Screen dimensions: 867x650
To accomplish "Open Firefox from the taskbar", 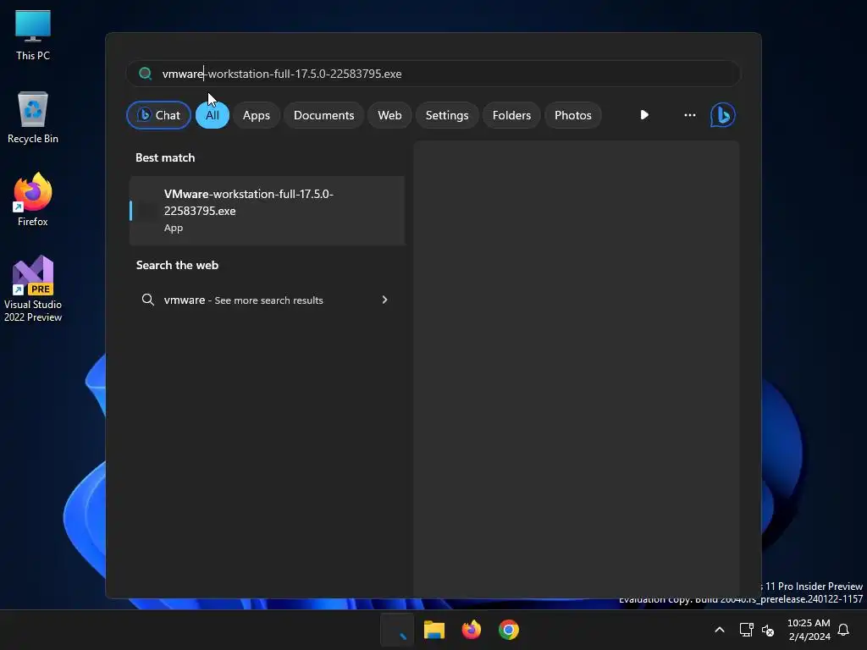I will tap(471, 630).
